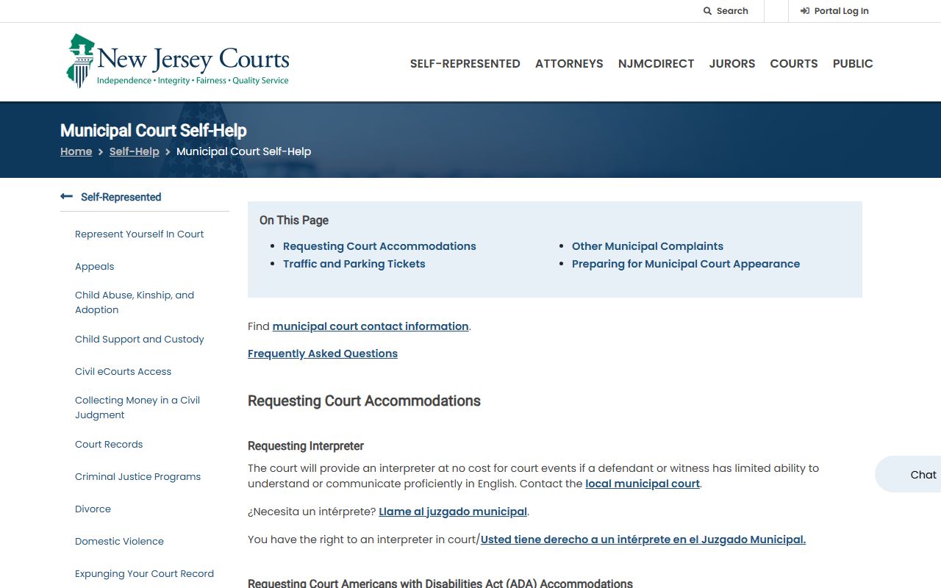Select Represent Yourself In Court in sidebar
The height and width of the screenshot is (588, 941).
coord(140,234)
